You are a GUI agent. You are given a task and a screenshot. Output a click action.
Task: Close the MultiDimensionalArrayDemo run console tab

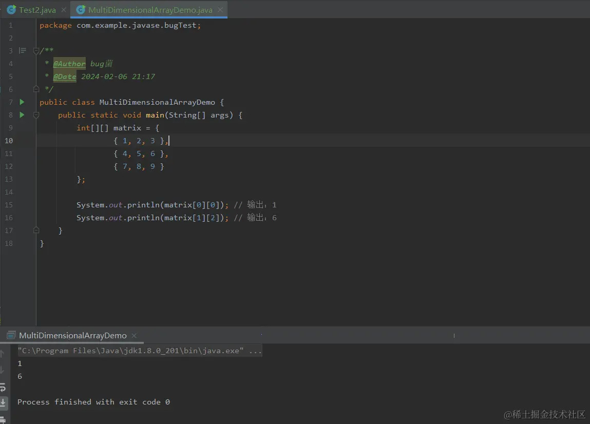tap(134, 335)
